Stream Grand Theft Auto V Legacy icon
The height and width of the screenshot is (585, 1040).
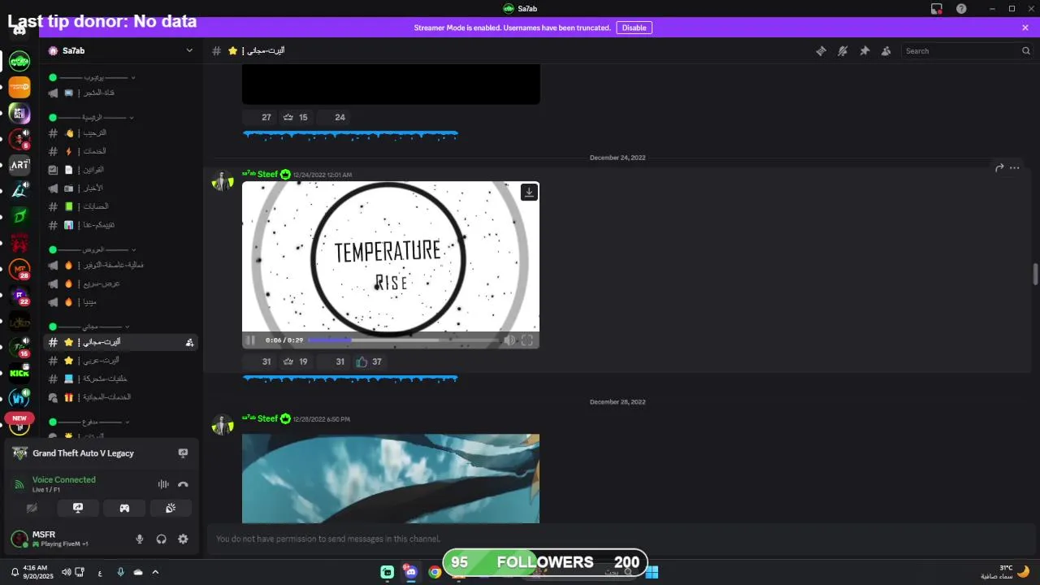[x=183, y=453]
